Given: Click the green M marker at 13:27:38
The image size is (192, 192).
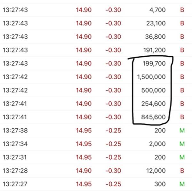Looking at the screenshot, I should [x=182, y=131].
